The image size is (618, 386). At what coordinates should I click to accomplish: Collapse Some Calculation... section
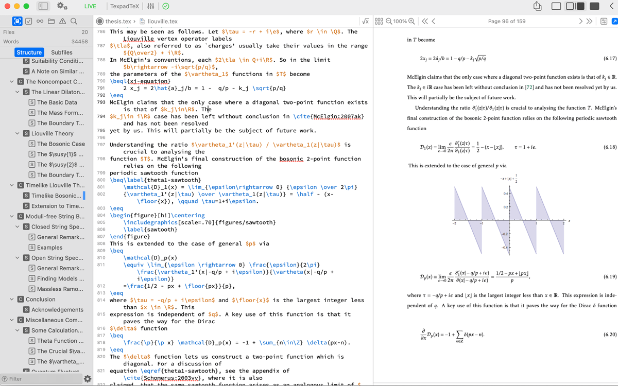(18, 330)
